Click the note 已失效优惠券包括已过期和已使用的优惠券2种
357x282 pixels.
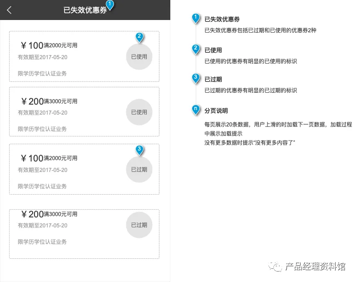[260, 30]
